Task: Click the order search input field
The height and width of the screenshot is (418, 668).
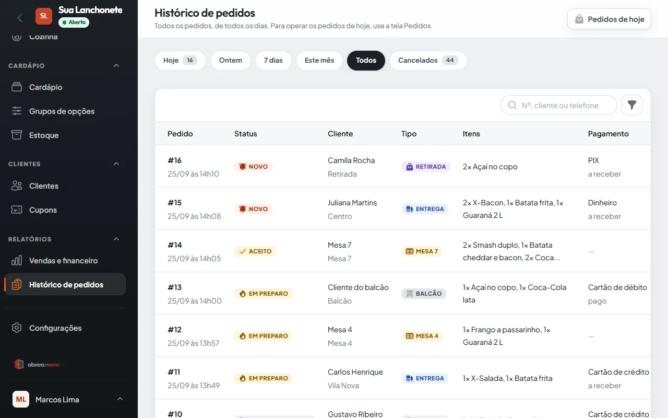Action: pos(559,105)
